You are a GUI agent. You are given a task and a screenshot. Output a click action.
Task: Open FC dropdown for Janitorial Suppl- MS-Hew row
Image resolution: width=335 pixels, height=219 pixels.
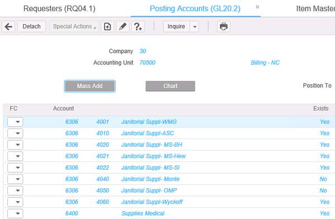(15, 156)
